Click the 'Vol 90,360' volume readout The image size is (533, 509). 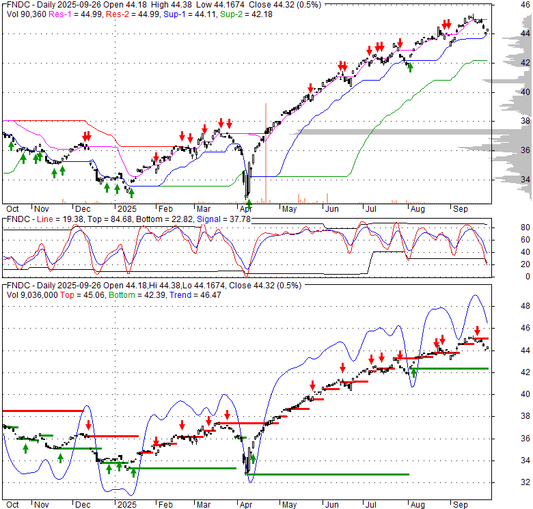pos(27,14)
